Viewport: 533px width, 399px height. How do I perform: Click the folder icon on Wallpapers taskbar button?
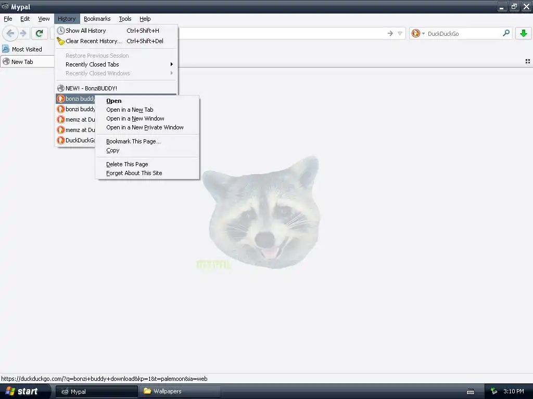[x=147, y=391]
